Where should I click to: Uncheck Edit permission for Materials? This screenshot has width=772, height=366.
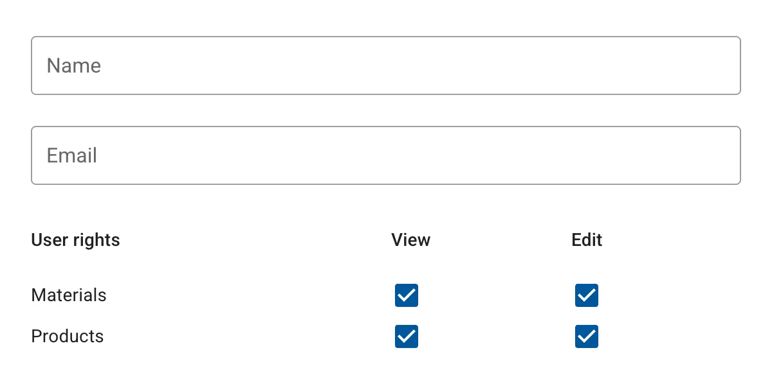tap(587, 295)
